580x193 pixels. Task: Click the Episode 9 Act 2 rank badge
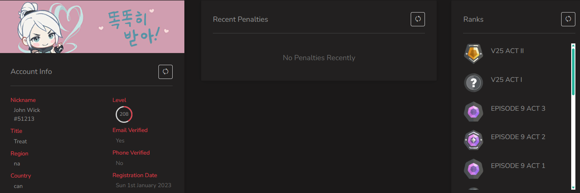click(474, 140)
